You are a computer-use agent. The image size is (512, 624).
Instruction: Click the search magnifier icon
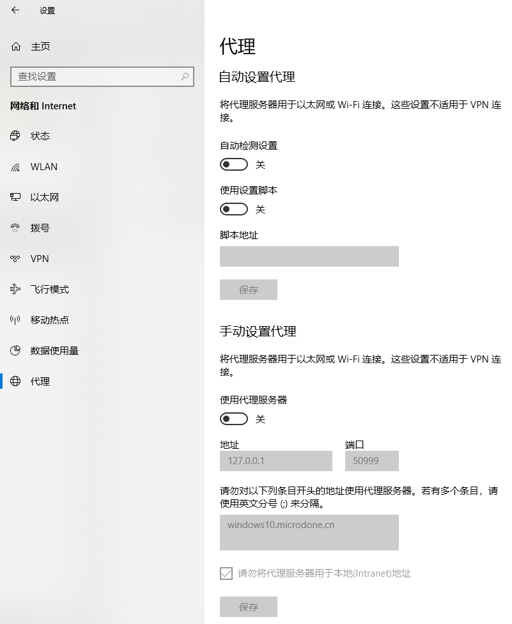coord(185,76)
